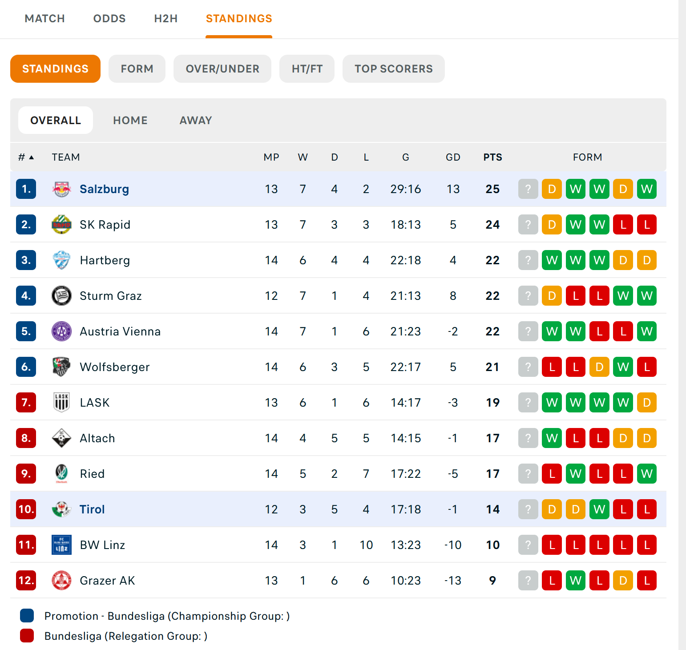Click the Grazer AK red crest
The width and height of the screenshot is (686, 650).
coord(61,581)
